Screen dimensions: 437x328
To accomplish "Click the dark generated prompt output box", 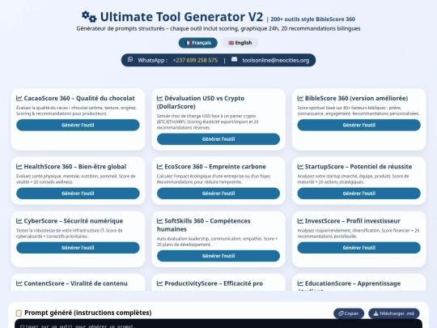I will [x=218, y=323].
